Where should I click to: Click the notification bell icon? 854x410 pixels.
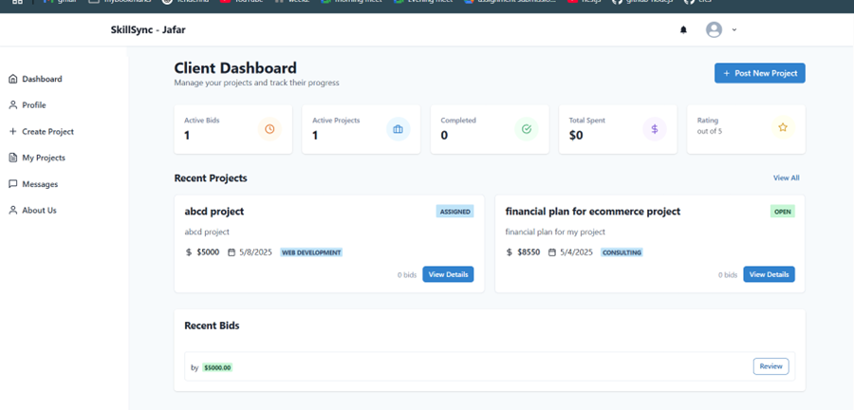[x=683, y=30]
